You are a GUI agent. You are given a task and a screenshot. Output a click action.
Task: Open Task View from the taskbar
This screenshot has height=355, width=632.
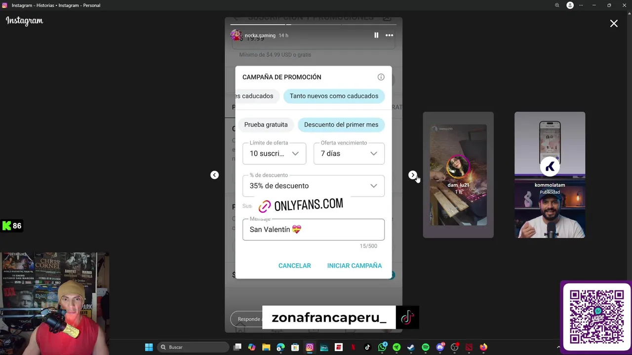tap(237, 347)
